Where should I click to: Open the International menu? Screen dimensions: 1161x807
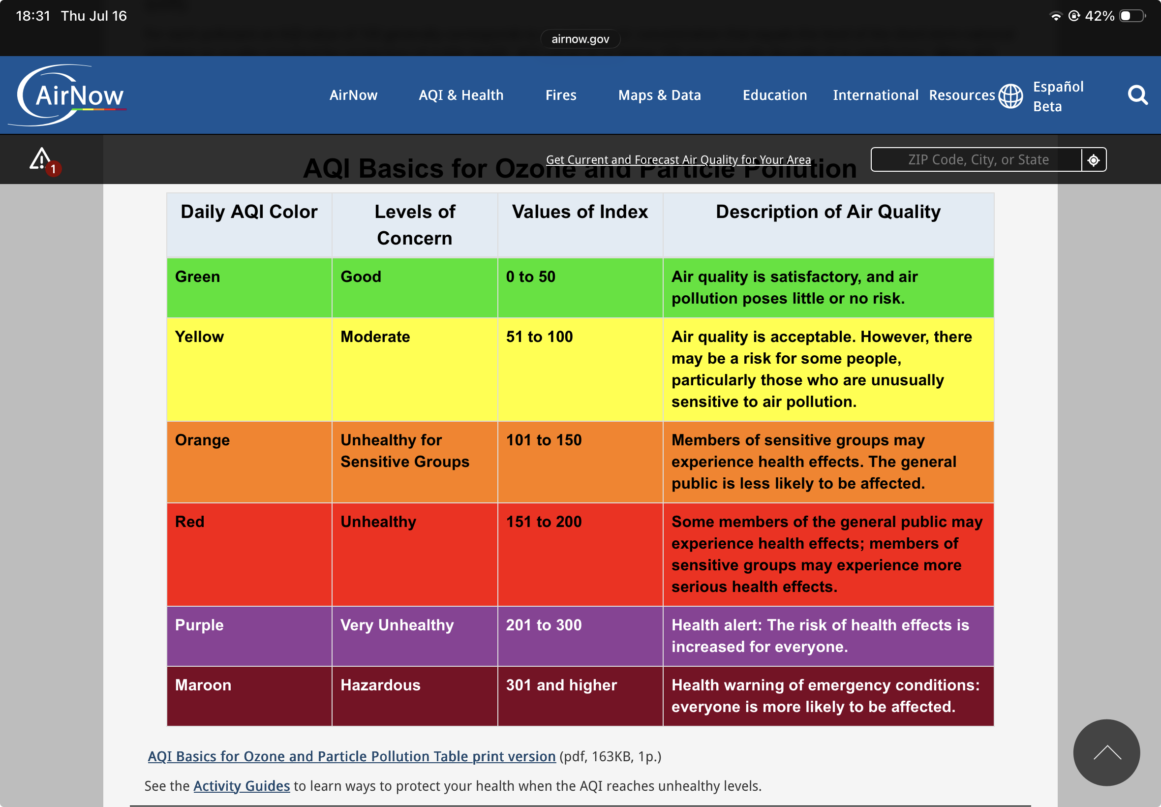(x=876, y=95)
